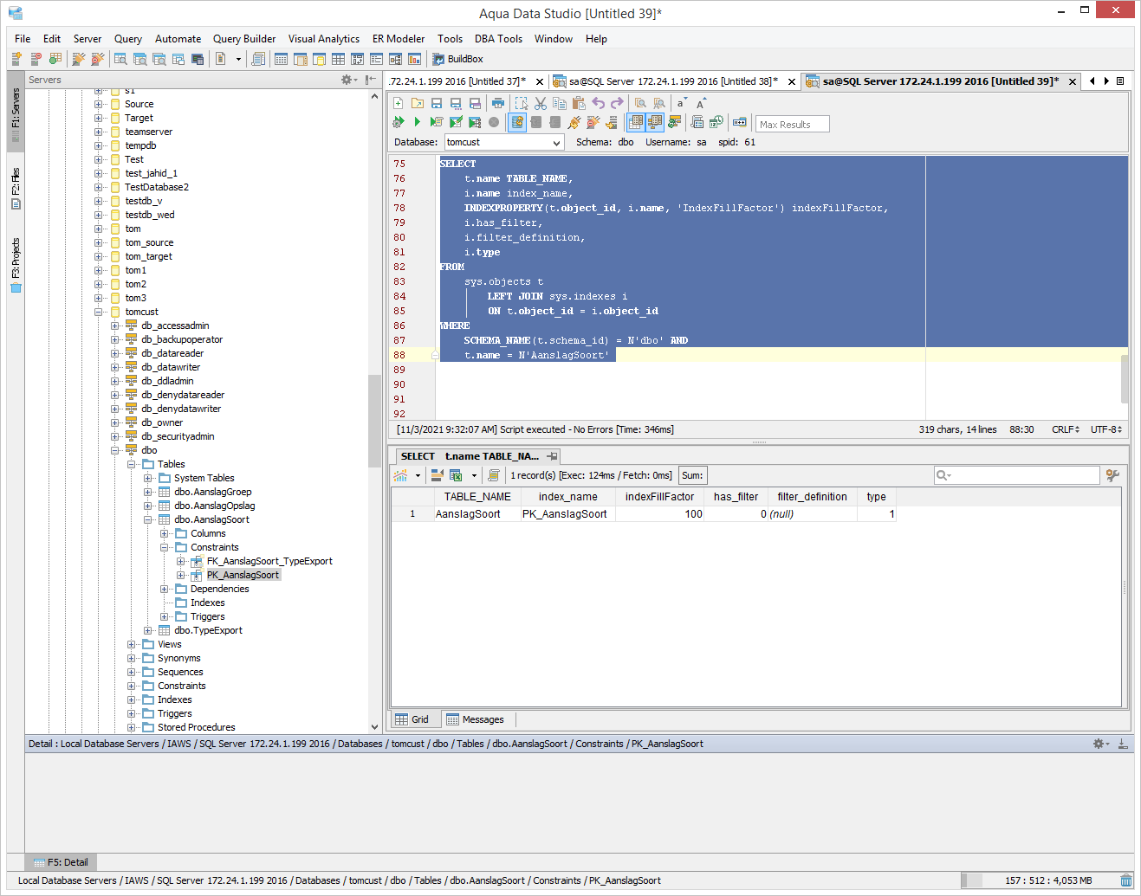Collapse the dbo.AanslagSoort table node
This screenshot has width=1141, height=896.
(148, 519)
